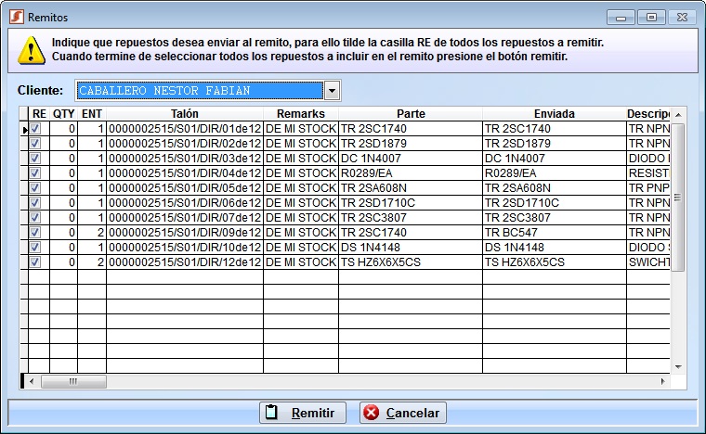The image size is (706, 434).
Task: Click the Parte column header
Action: 410,114
